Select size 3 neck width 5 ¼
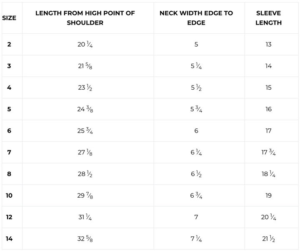 196,66
